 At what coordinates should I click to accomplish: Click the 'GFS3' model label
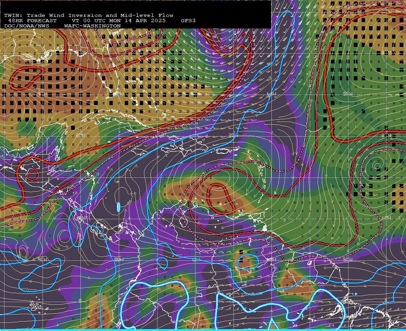click(x=188, y=21)
